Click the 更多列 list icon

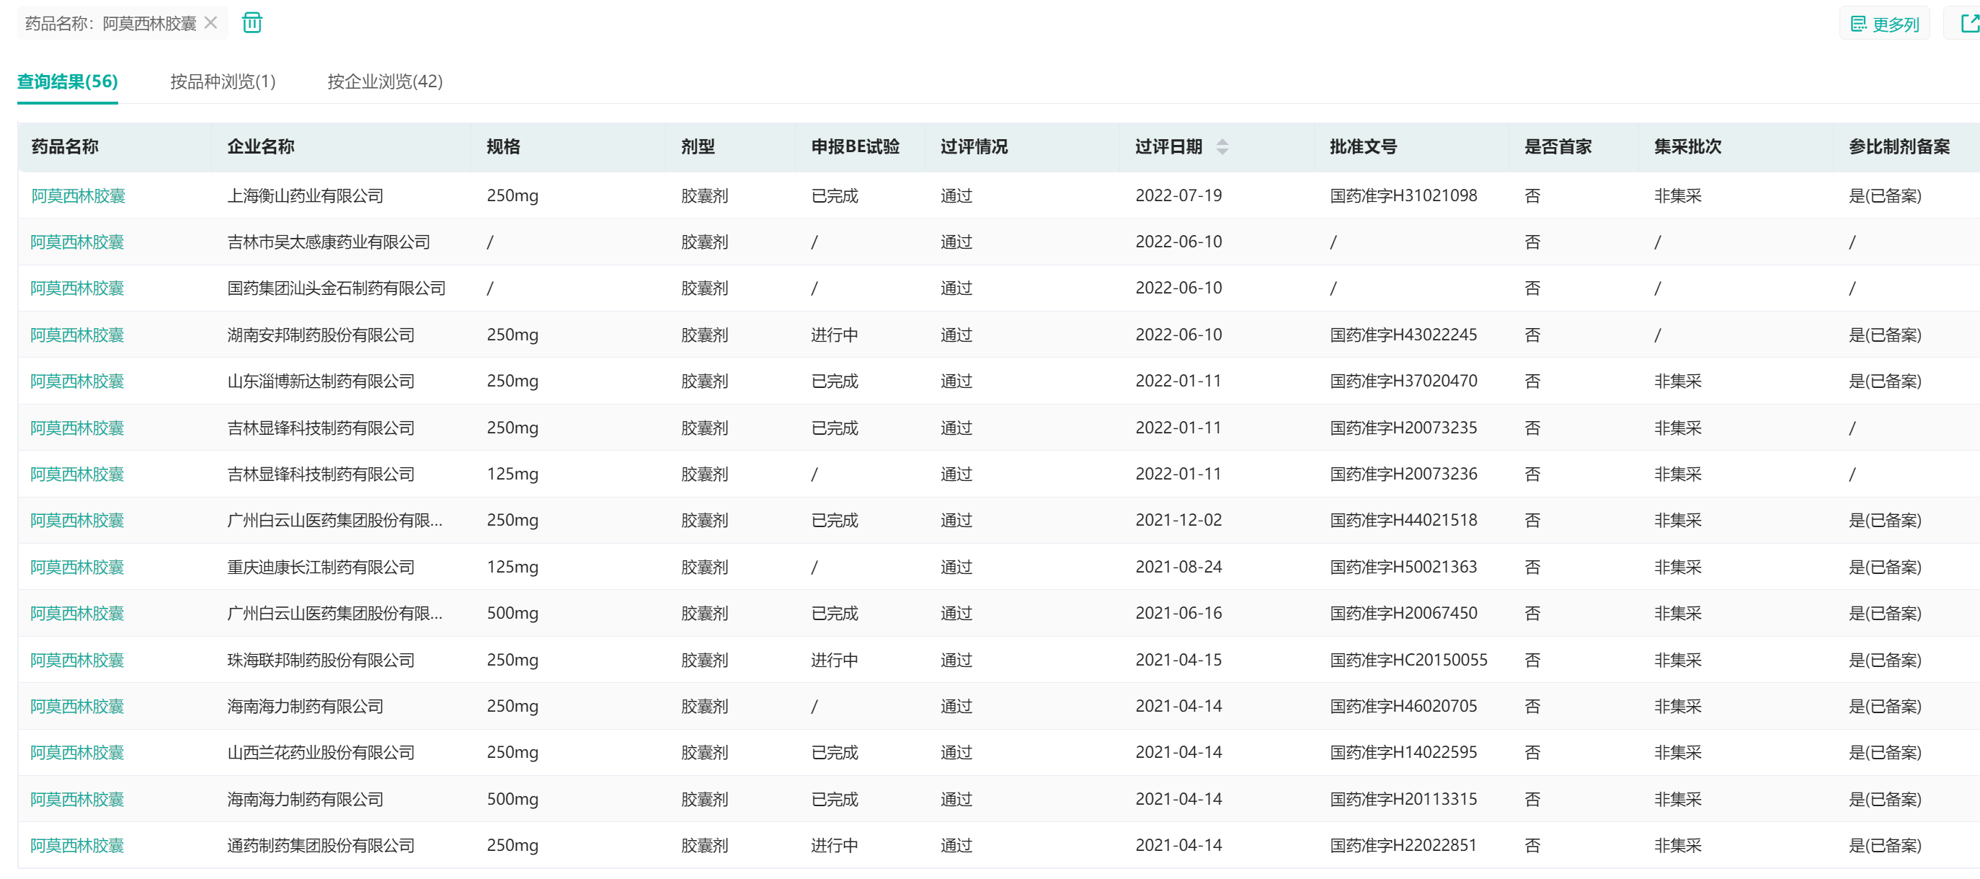point(1859,24)
